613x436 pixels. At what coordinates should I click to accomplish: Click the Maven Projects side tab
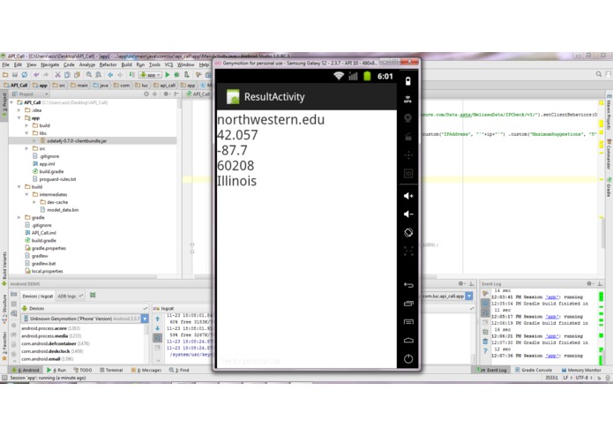pos(609,112)
